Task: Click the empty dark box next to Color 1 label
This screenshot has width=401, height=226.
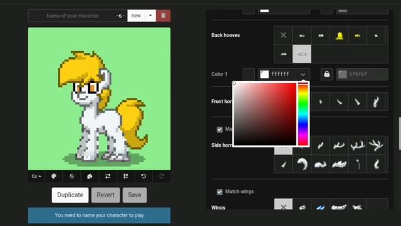Action: pyautogui.click(x=248, y=74)
